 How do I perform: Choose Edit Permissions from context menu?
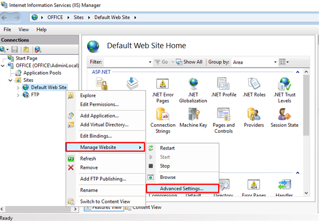(106, 104)
